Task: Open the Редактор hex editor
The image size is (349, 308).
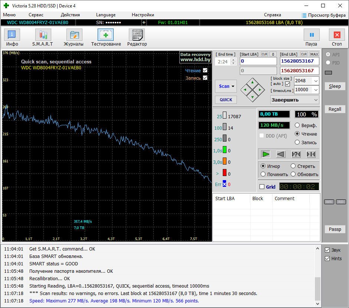Action: tap(137, 35)
